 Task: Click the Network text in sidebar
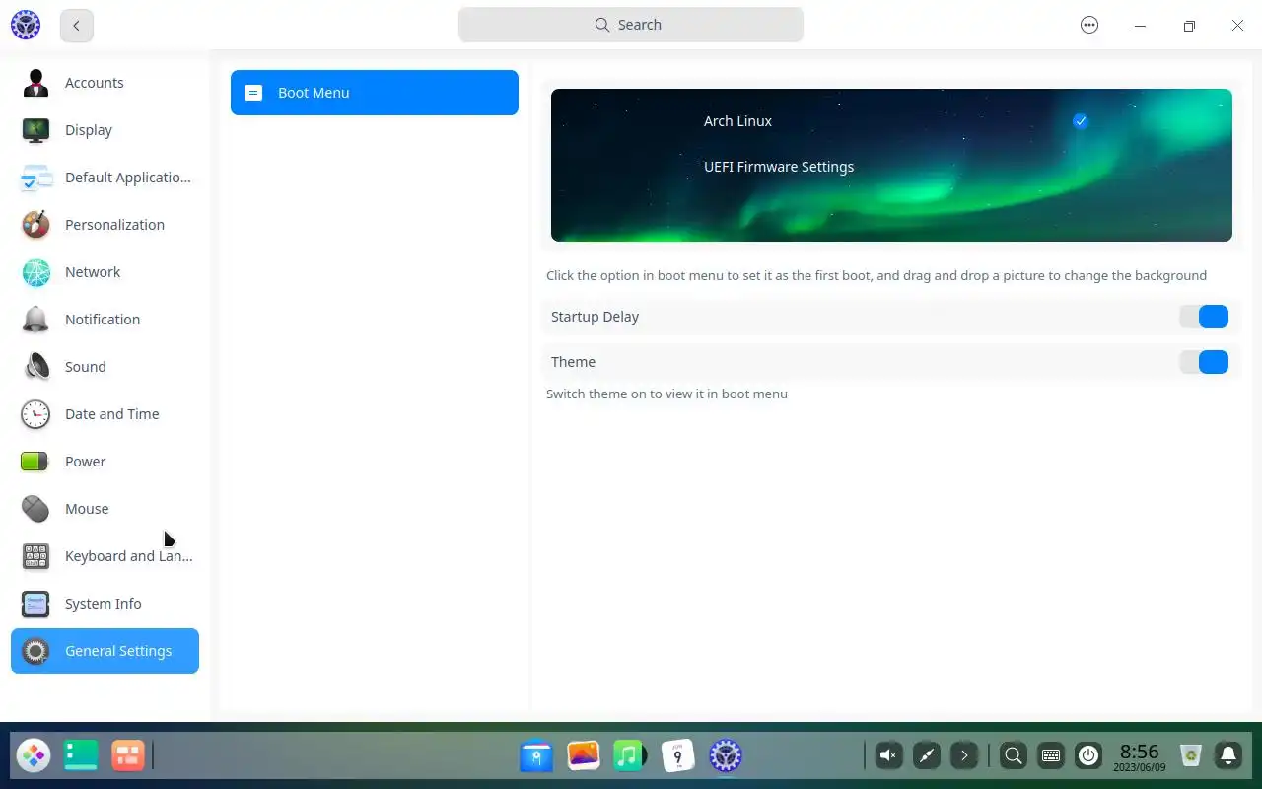click(93, 272)
